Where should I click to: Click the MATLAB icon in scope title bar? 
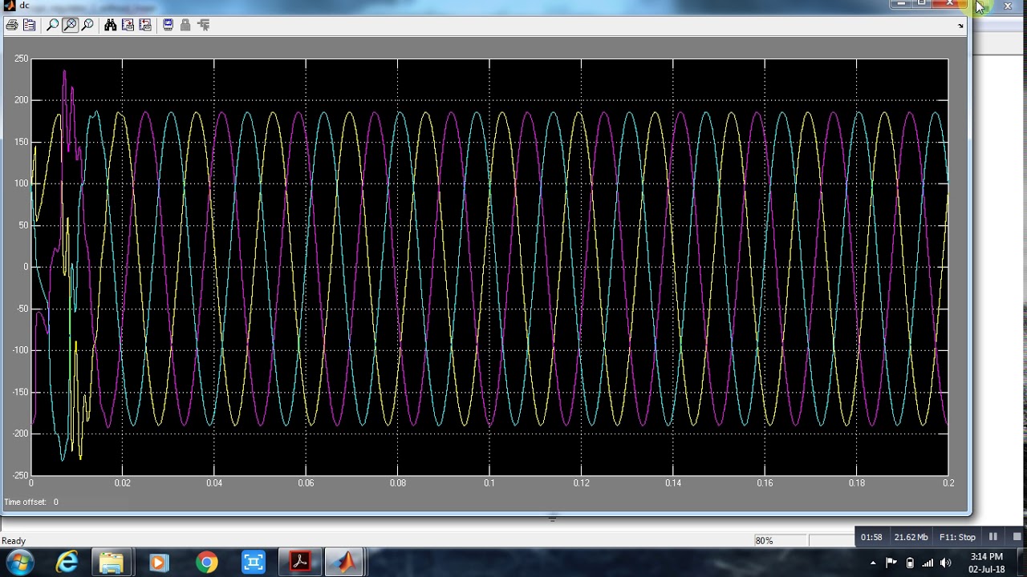point(10,6)
